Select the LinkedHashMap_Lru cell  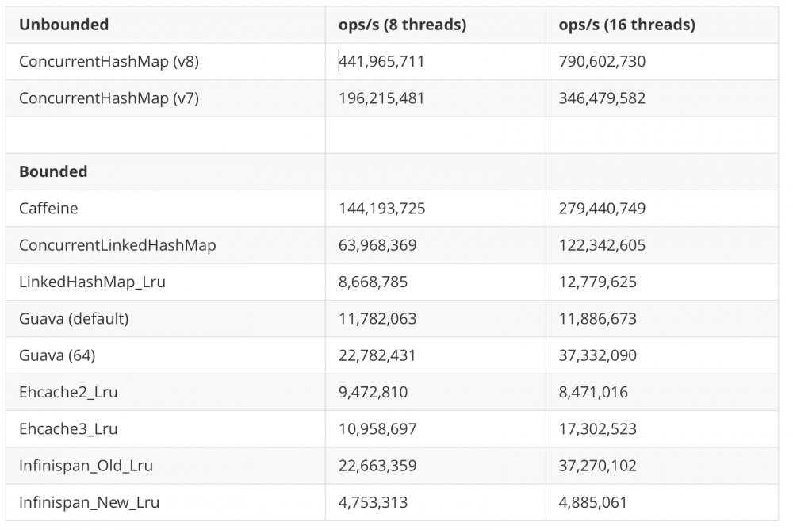(92, 282)
